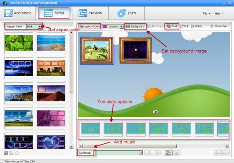Click the Burn disc flame icon

(x=121, y=13)
